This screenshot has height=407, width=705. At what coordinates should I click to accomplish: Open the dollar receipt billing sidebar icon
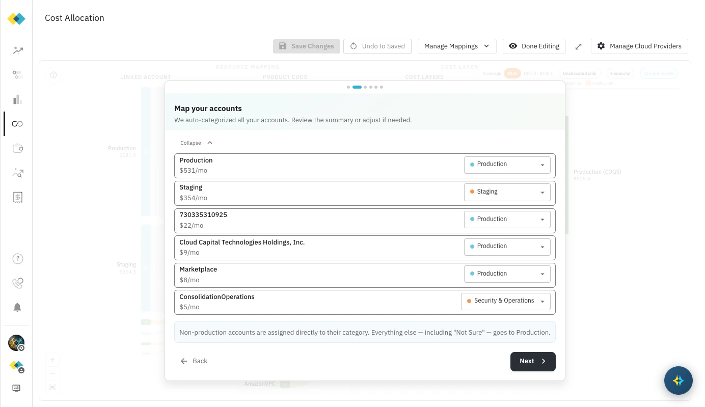tap(18, 197)
